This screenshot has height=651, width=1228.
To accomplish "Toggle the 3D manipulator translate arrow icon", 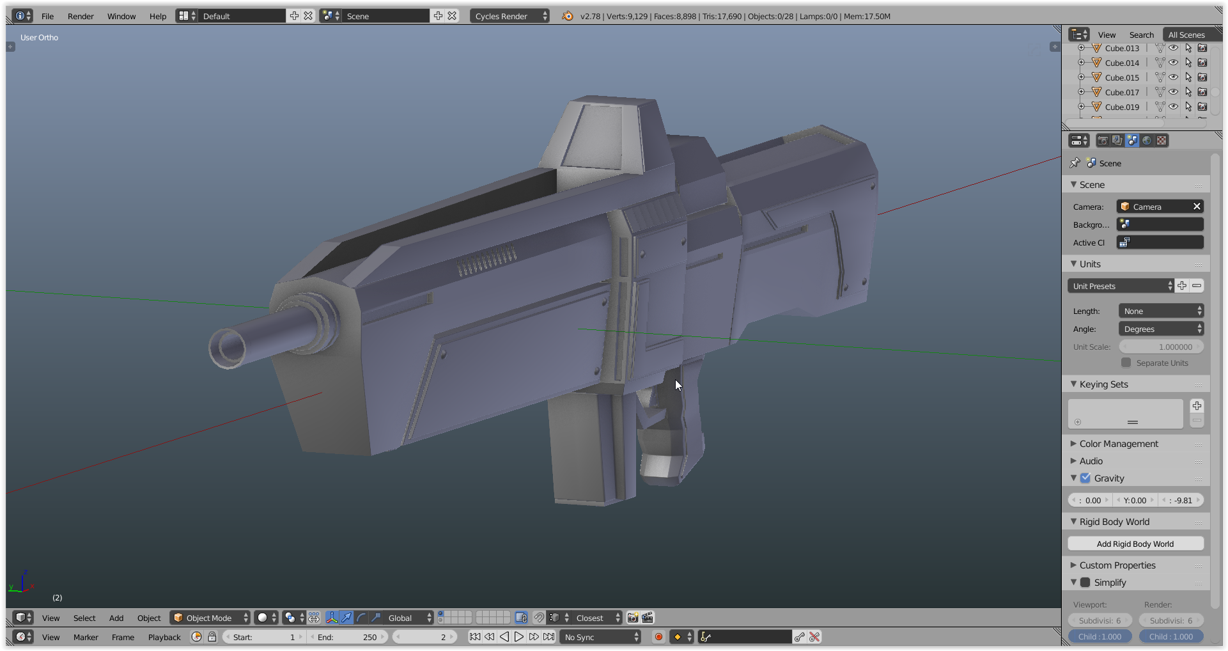I will (x=346, y=618).
